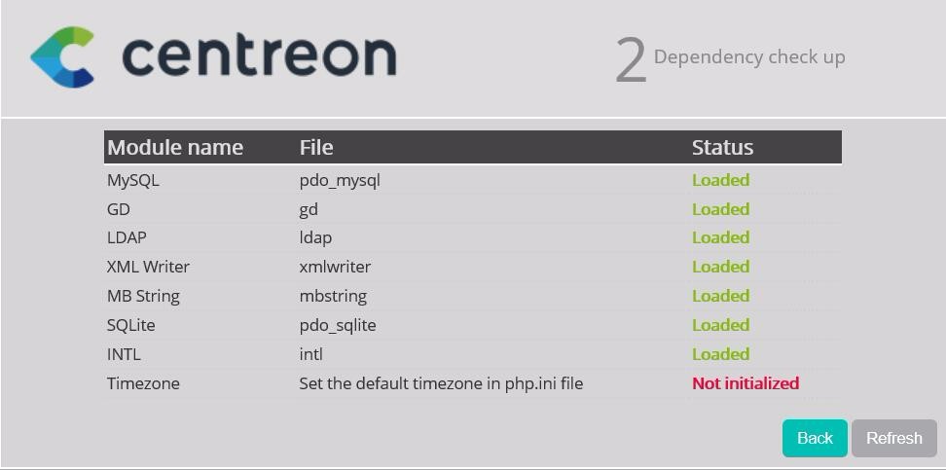This screenshot has width=946, height=470.
Task: Click the pdo_mysql file entry
Action: [x=340, y=180]
